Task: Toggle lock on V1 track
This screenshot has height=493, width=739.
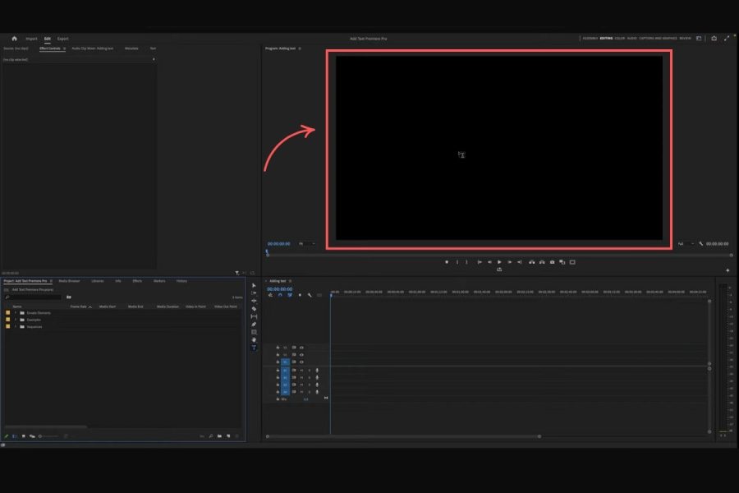Action: [278, 362]
